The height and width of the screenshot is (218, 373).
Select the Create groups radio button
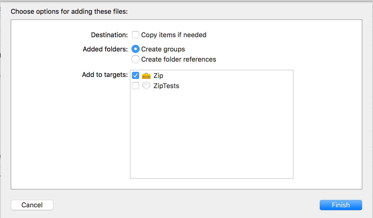136,49
